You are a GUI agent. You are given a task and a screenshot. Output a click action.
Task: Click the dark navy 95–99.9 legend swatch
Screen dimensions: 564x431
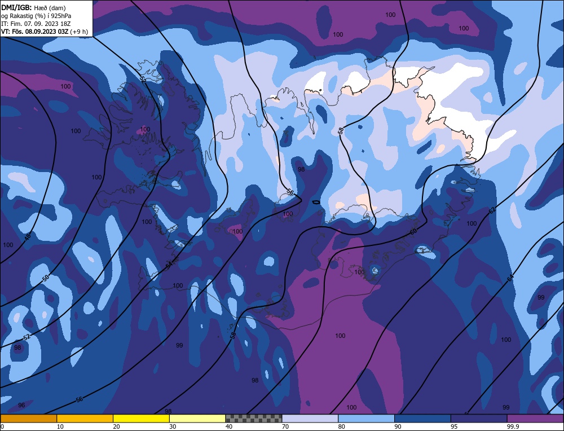coord(479,419)
